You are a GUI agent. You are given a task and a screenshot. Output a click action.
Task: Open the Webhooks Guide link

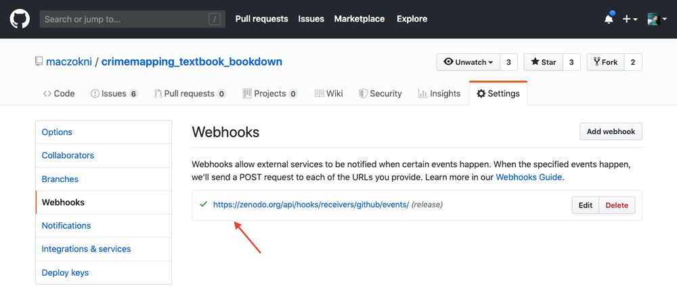[529, 176]
